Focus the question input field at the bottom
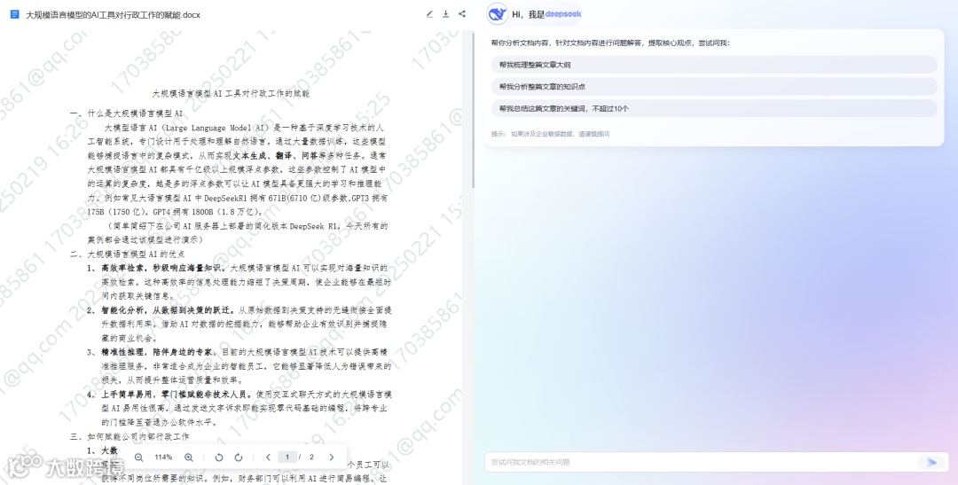Screen dimensions: 958x485 [703, 463]
